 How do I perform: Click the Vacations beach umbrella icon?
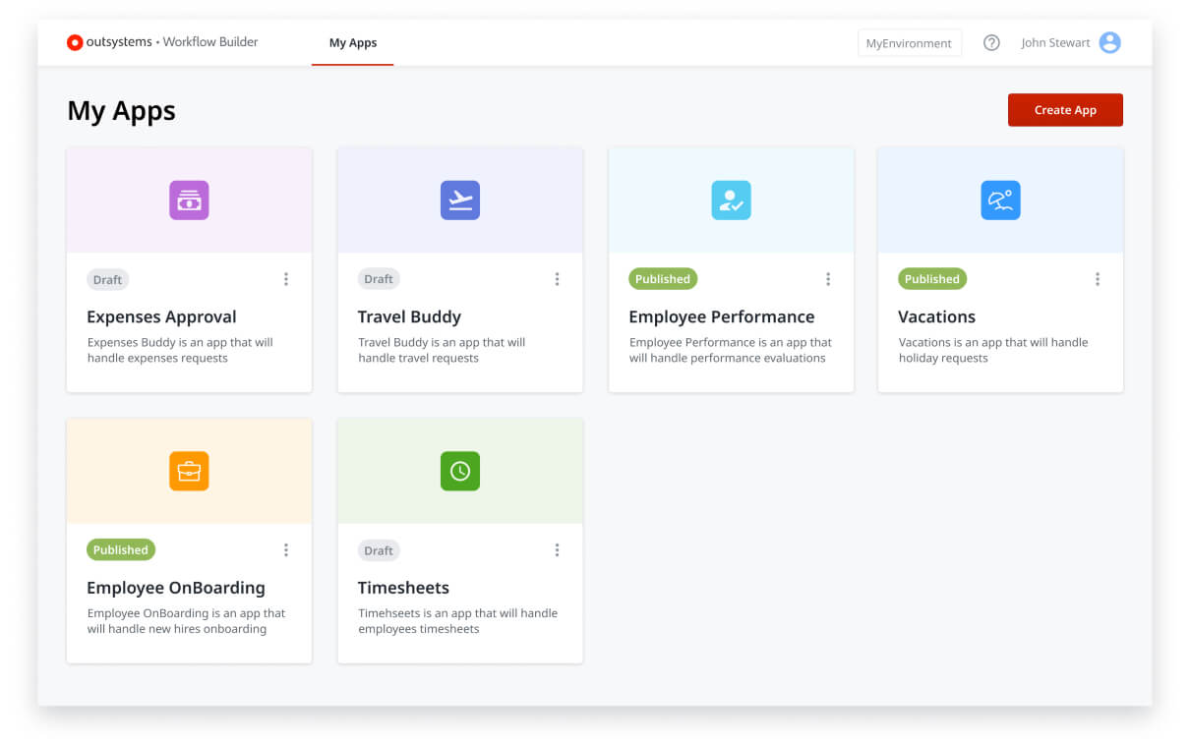(1000, 200)
